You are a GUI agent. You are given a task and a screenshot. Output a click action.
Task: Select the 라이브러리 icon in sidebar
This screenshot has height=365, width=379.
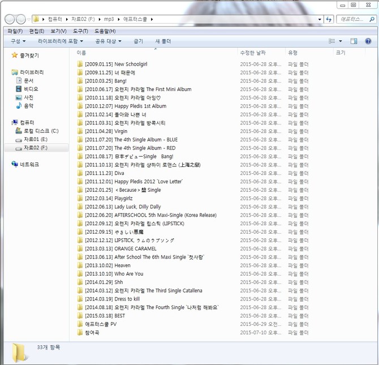(x=15, y=72)
